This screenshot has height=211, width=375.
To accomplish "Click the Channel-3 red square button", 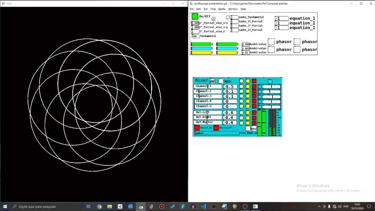I will coord(254,96).
